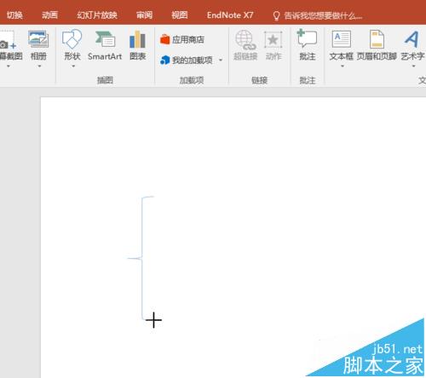Screen dimensions: 426x378
Task: Insert 页眉和页脚 header and footer
Action: coord(377,45)
